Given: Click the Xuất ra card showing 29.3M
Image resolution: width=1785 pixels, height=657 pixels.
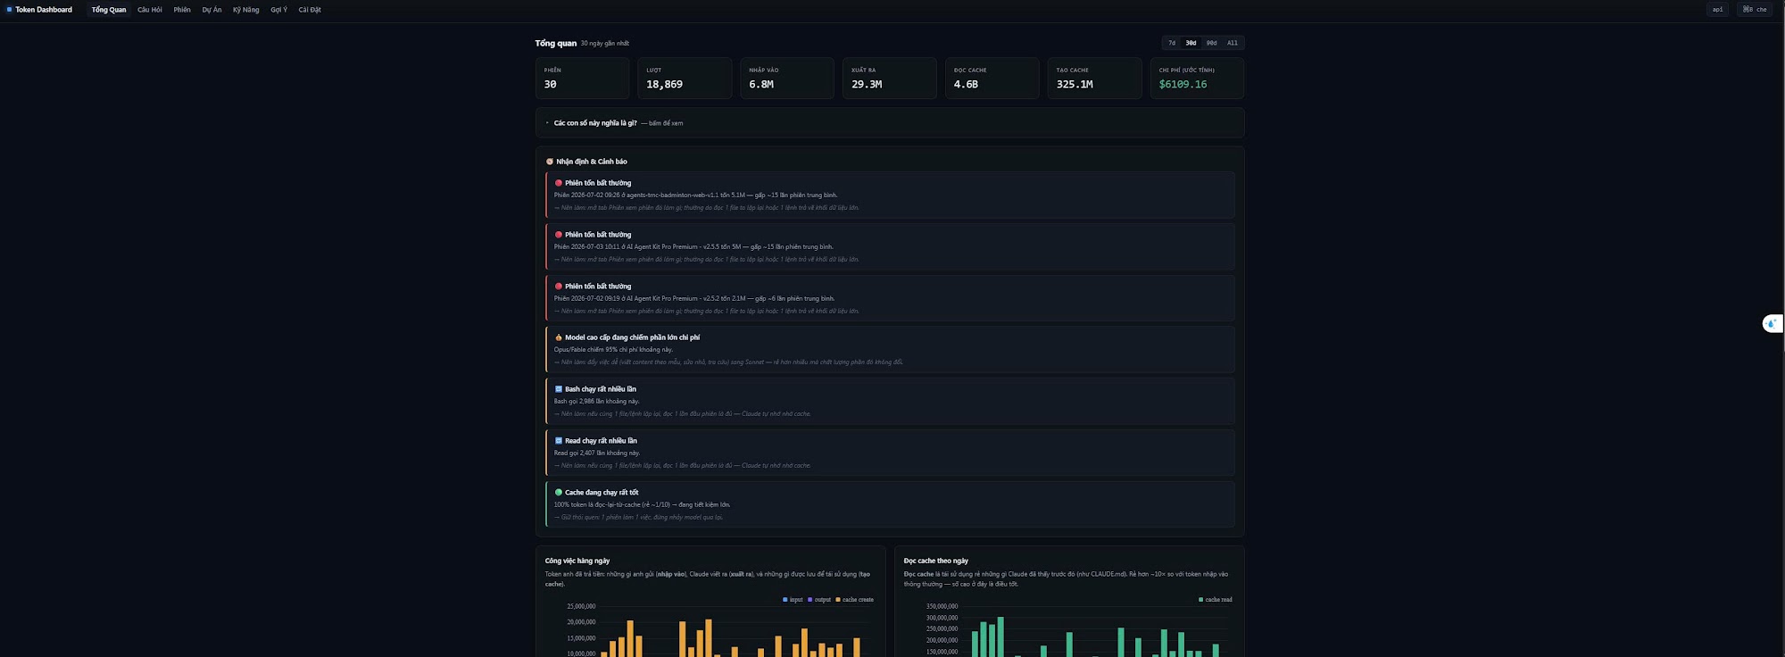Looking at the screenshot, I should click(890, 78).
